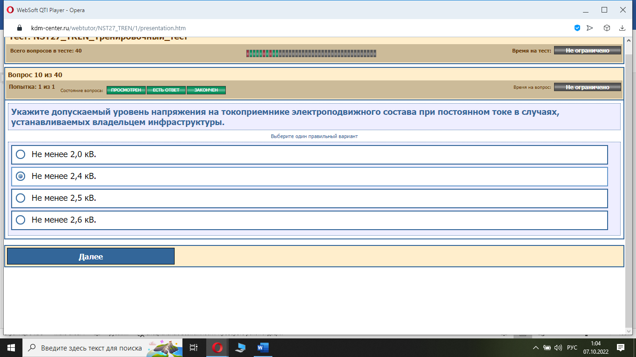Open the notification center icon

click(620, 348)
